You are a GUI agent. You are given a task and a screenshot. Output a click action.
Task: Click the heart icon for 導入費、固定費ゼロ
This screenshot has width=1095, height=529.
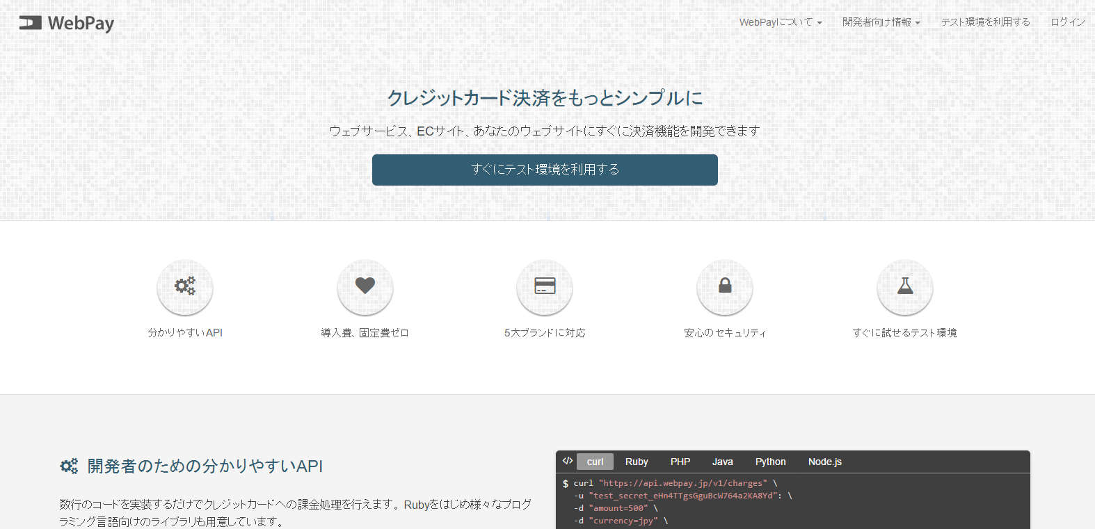pos(365,286)
